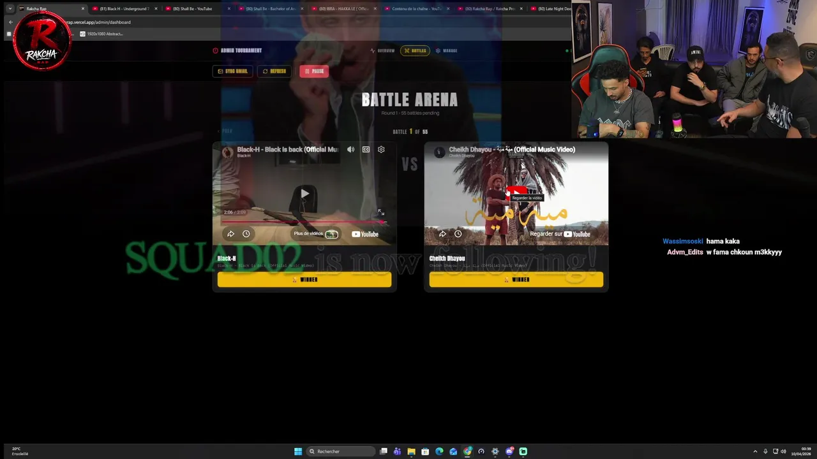Switch to the OVERVIEW tab
The height and width of the screenshot is (459, 817).
click(383, 50)
